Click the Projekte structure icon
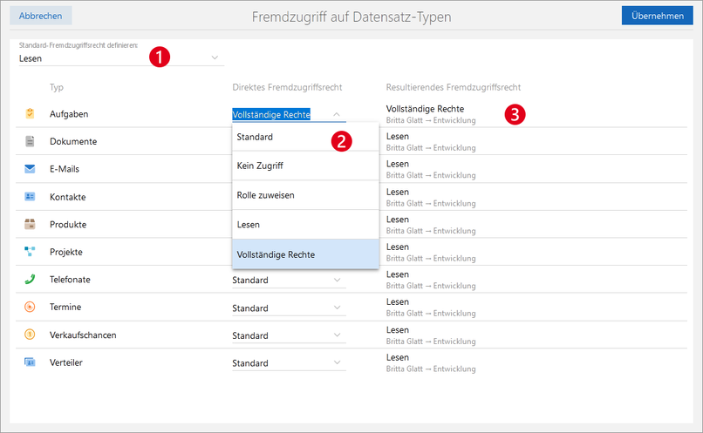 (x=30, y=252)
